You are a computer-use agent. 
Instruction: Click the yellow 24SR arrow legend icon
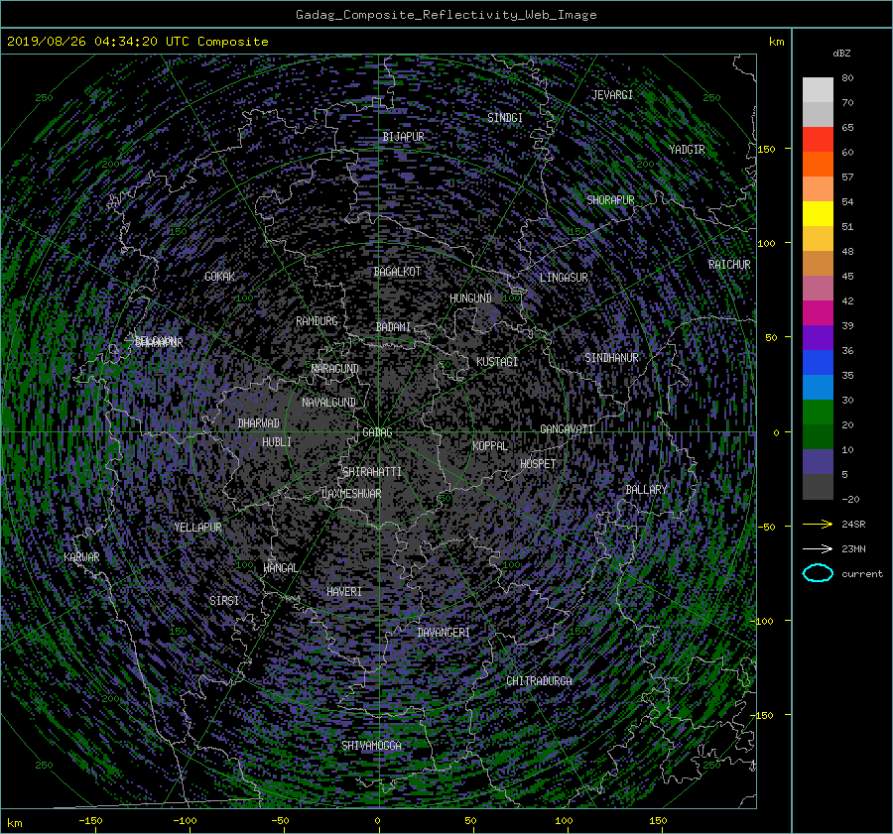tap(818, 524)
